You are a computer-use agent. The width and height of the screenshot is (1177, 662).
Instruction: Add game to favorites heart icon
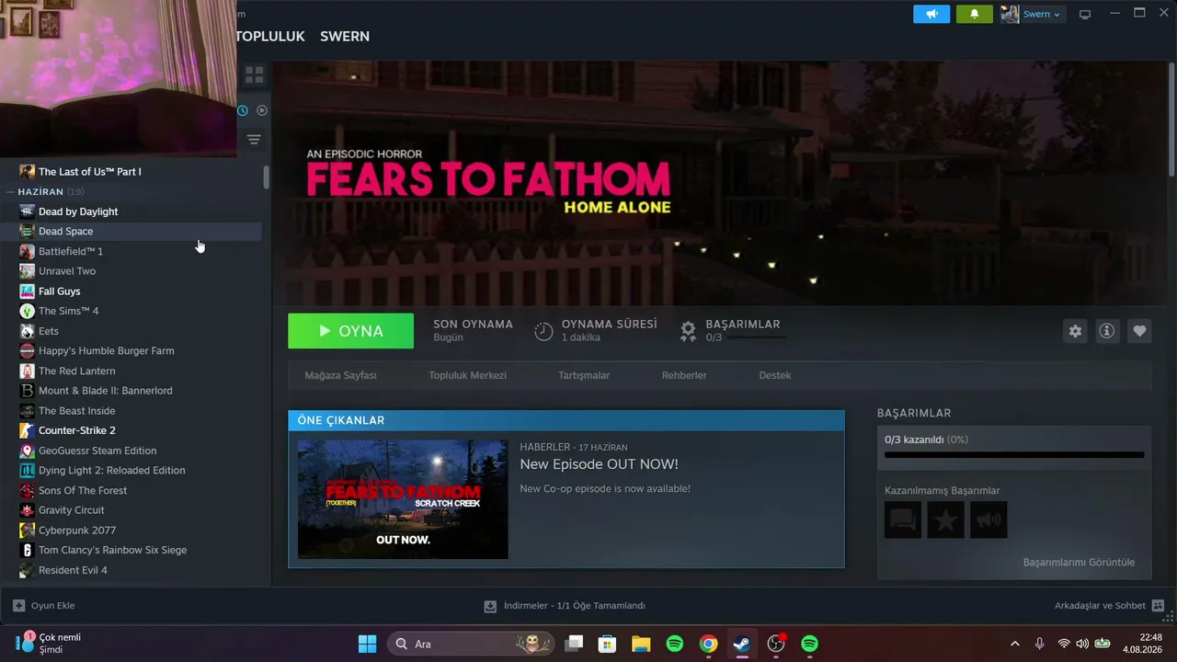pos(1139,331)
